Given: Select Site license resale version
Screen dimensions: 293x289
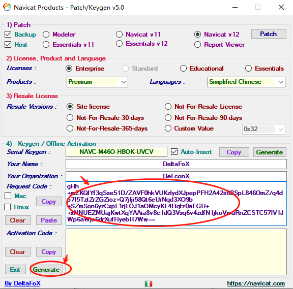Looking at the screenshot, I should 70,107.
